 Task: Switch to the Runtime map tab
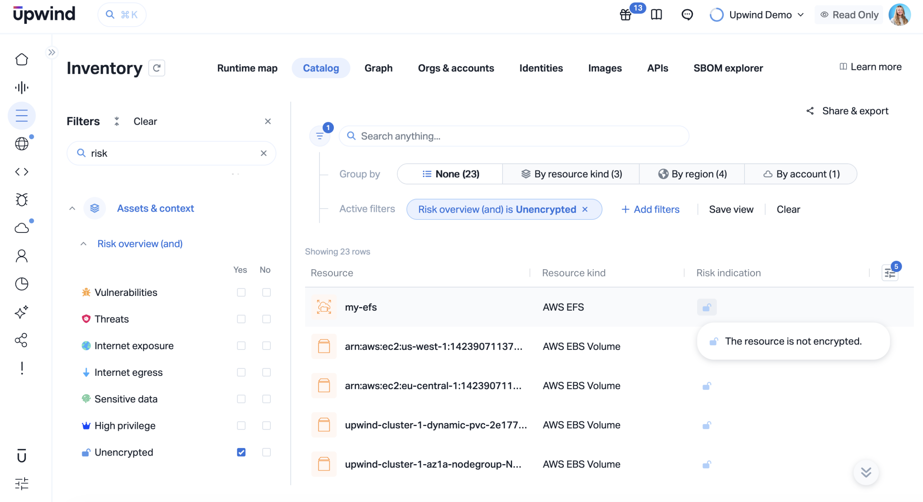247,68
